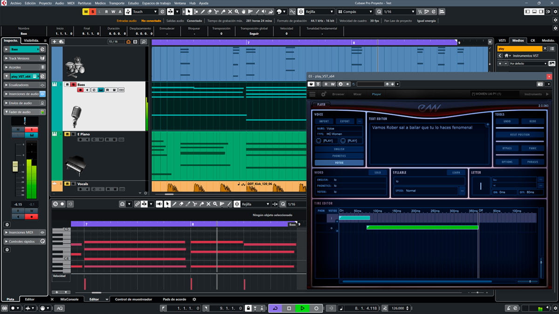559x314 pixels.
Task: Open the Archivo menu
Action: point(15,3)
